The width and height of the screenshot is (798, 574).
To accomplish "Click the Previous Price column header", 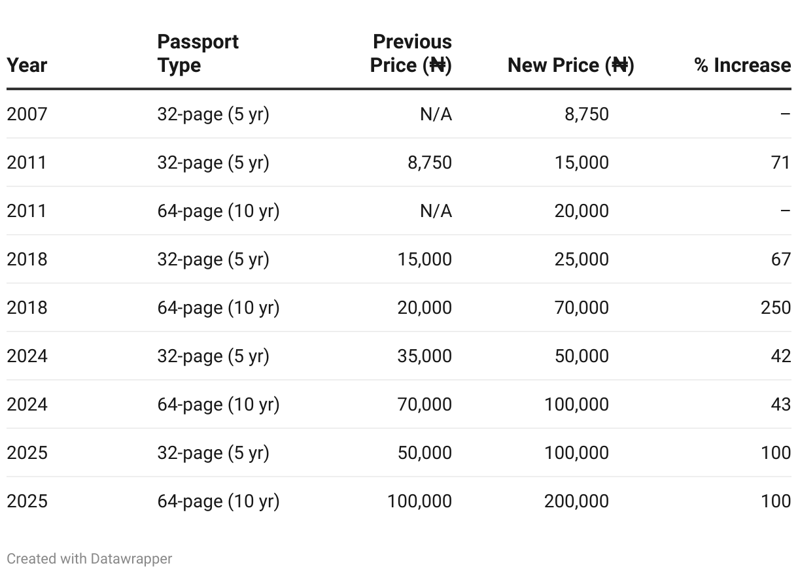I will [x=411, y=54].
